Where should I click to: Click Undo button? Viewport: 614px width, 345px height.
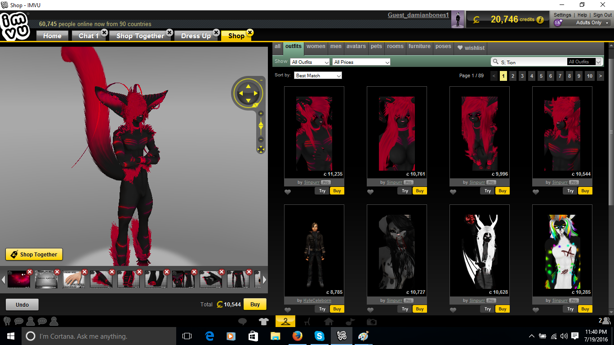point(22,305)
